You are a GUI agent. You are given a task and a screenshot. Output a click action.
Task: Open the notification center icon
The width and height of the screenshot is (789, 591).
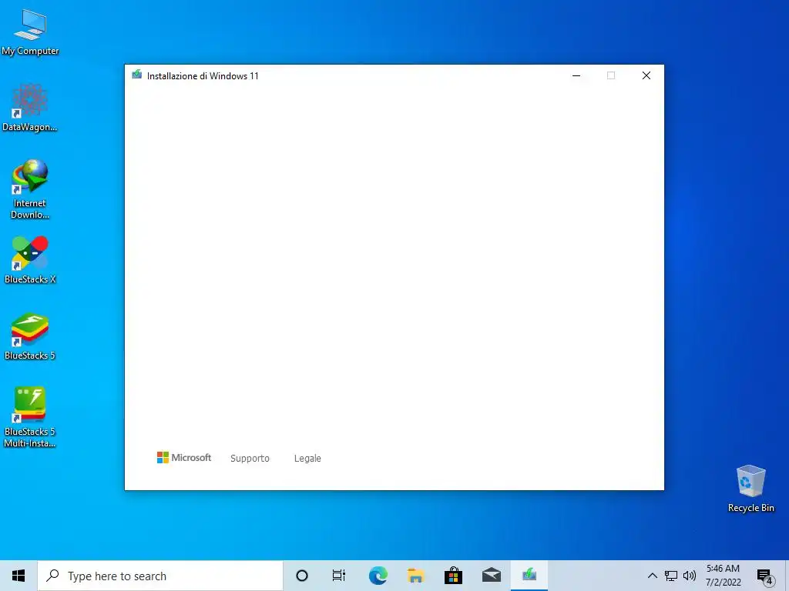pyautogui.click(x=764, y=576)
